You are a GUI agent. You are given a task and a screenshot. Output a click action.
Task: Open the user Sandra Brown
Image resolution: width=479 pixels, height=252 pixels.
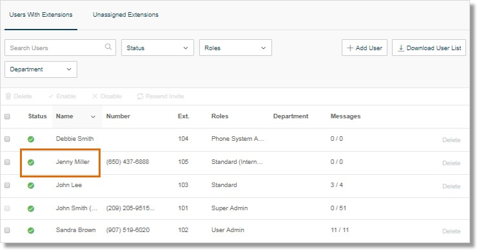(75, 230)
